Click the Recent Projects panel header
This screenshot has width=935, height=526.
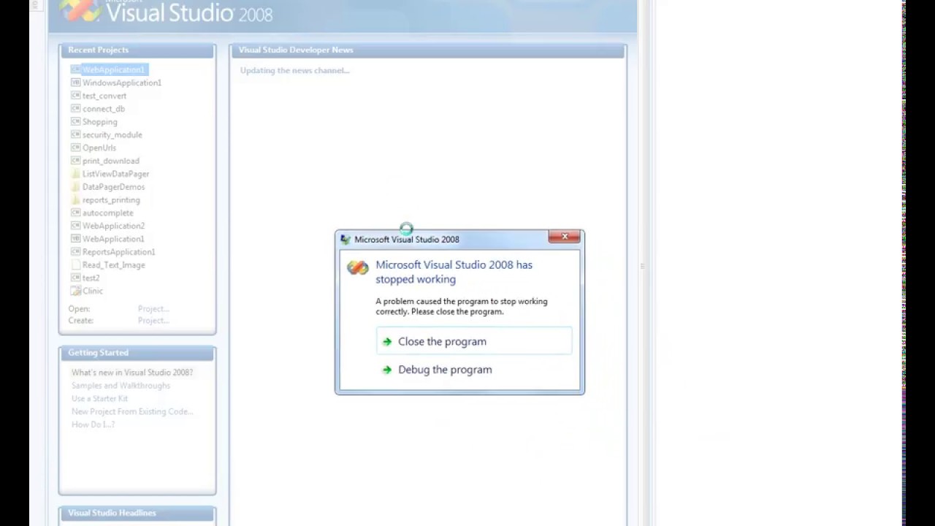[x=137, y=50]
